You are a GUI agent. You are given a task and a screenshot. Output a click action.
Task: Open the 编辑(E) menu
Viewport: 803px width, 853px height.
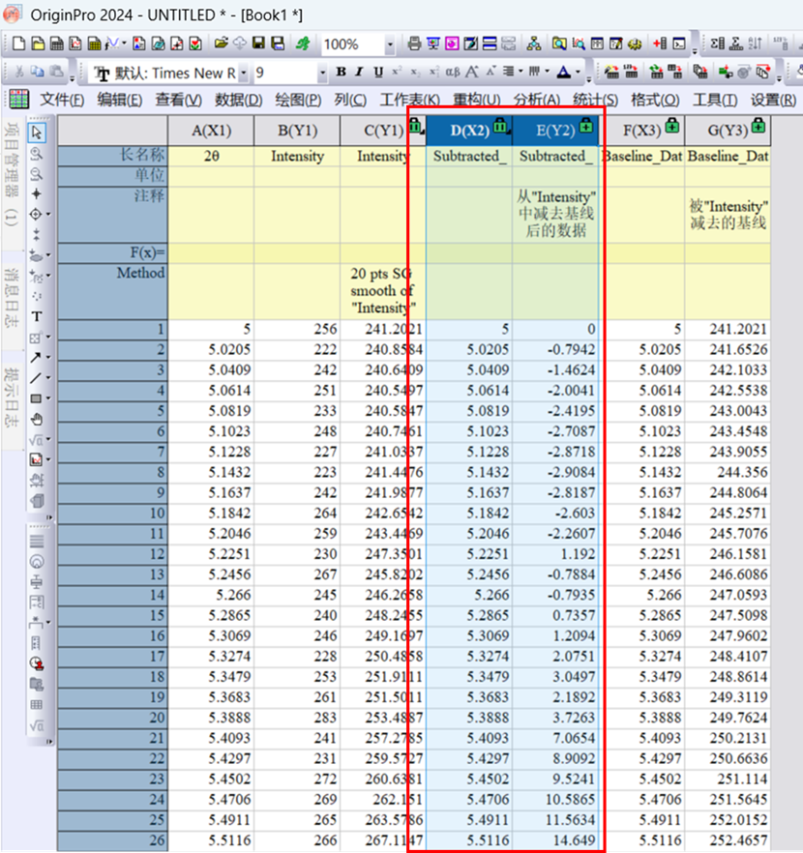[x=120, y=101]
